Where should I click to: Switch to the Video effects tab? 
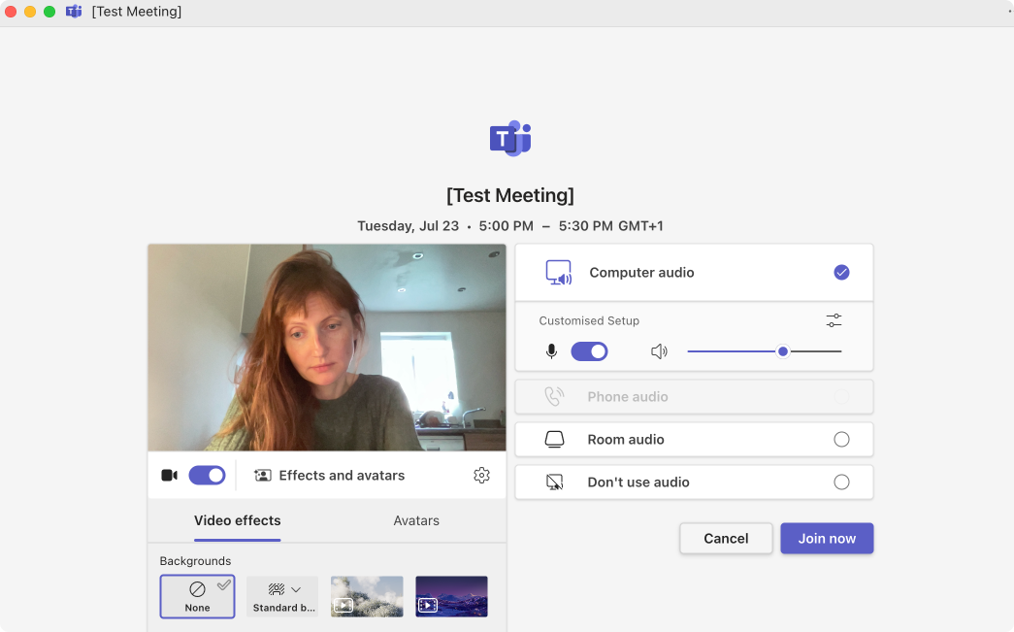pyautogui.click(x=238, y=520)
